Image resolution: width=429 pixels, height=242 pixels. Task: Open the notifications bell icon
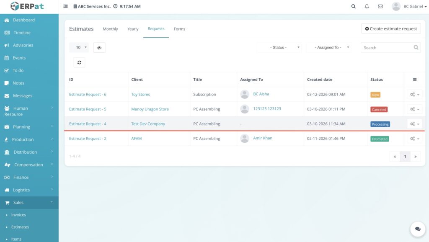(x=367, y=7)
